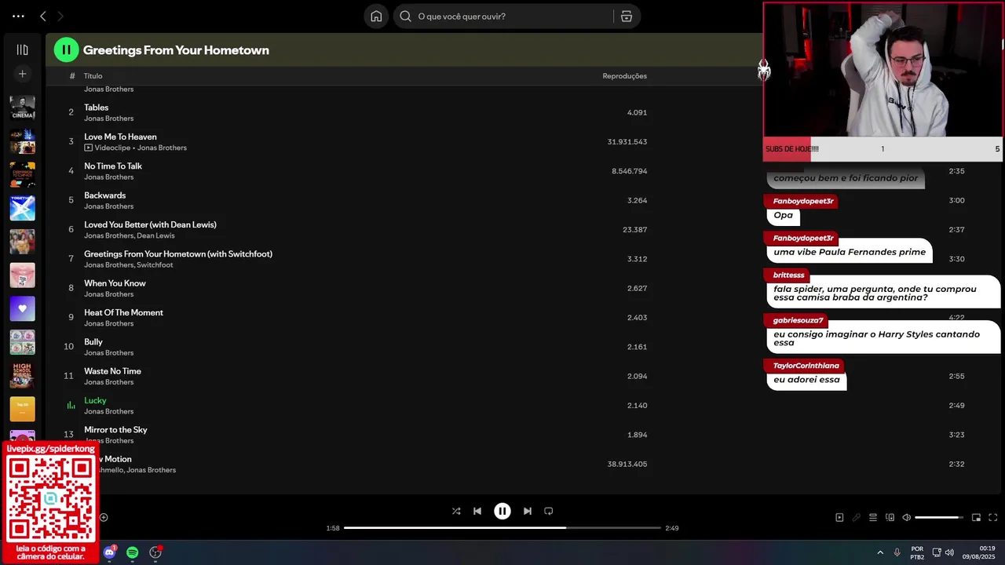Toggle repeat mode
Image resolution: width=1005 pixels, height=565 pixels.
(549, 511)
